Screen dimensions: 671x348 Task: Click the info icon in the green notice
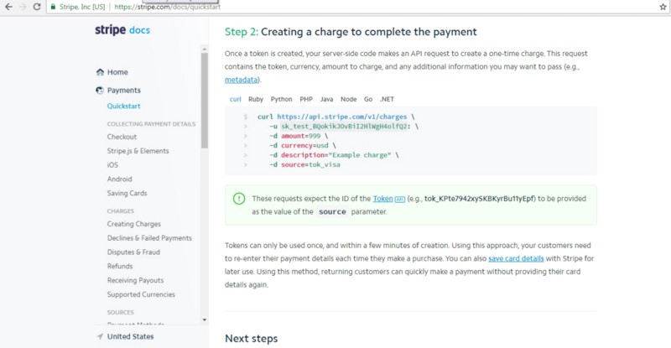(239, 199)
